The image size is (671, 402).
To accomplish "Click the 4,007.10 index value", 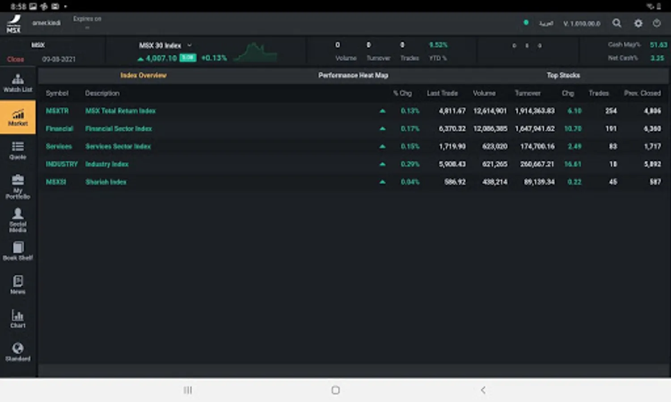I will [161, 58].
